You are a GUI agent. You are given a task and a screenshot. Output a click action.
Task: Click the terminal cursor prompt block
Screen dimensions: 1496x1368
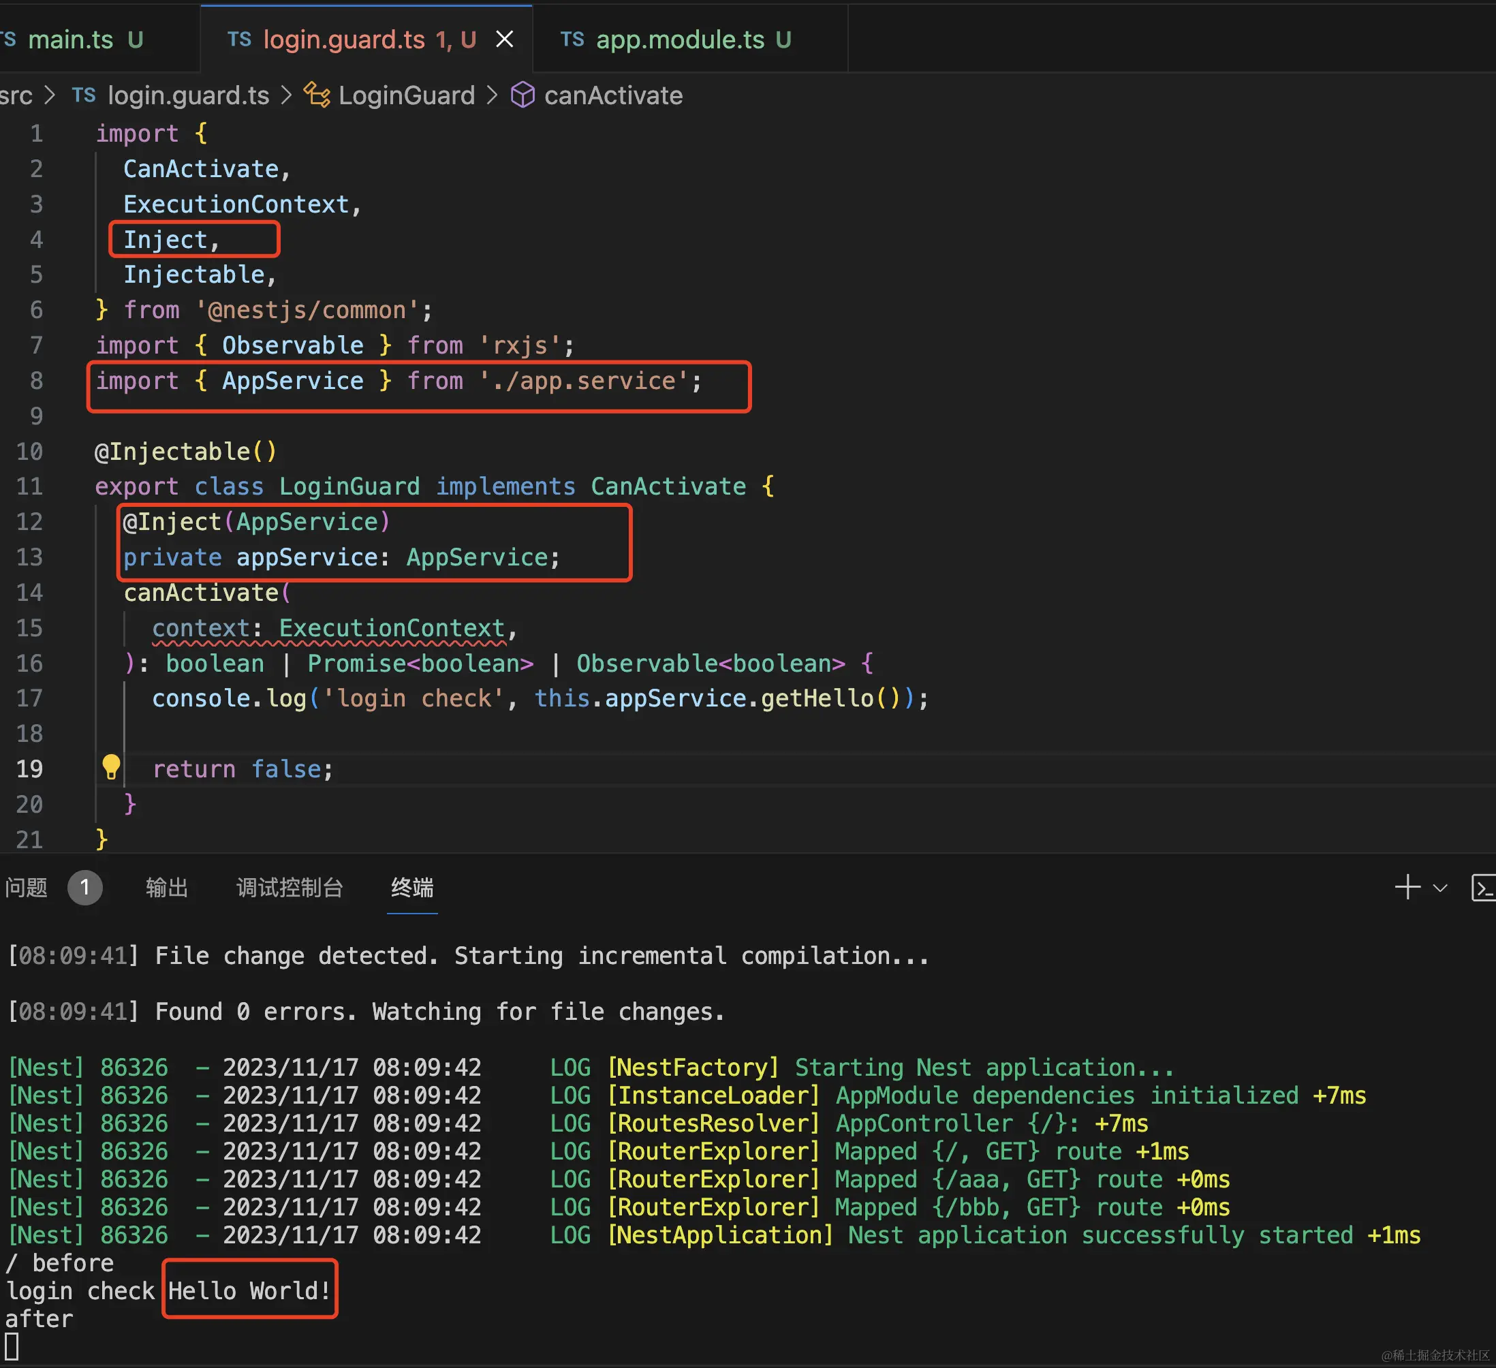click(12, 1346)
